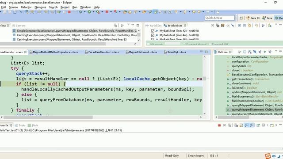Open the Outline view menu chevron

276,51
